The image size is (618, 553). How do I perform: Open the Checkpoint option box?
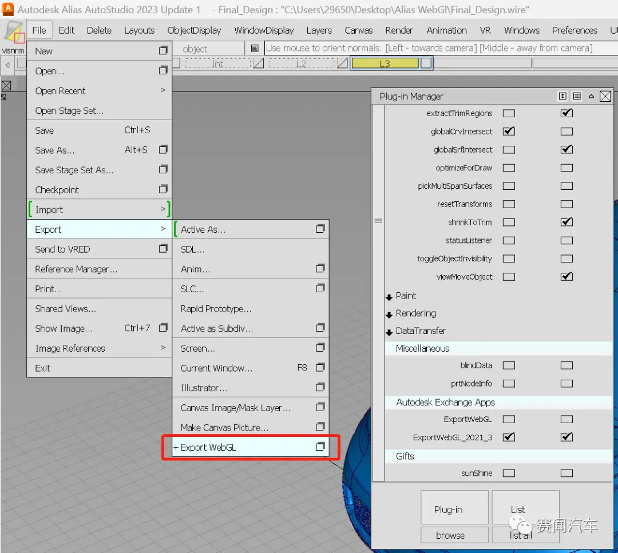click(x=163, y=189)
